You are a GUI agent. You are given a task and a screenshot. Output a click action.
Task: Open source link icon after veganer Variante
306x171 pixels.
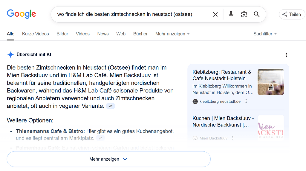111,106
